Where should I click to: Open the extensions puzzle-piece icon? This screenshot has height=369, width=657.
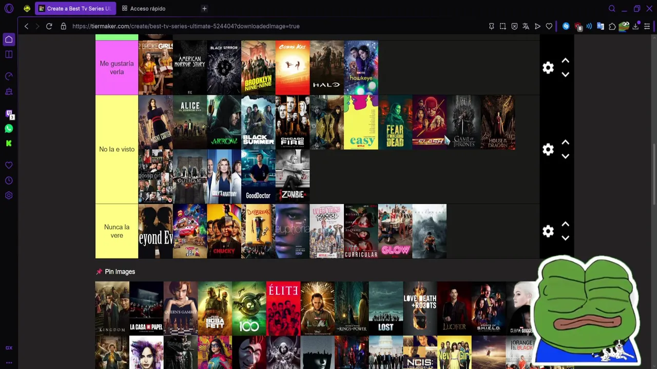(612, 26)
